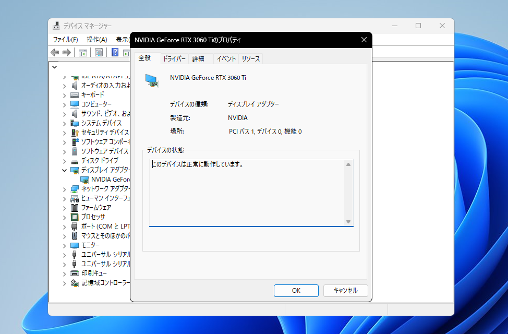Click the connector icon beside ポート (COM と LPT)
Viewport: 508px width, 334px height.
pyautogui.click(x=75, y=226)
